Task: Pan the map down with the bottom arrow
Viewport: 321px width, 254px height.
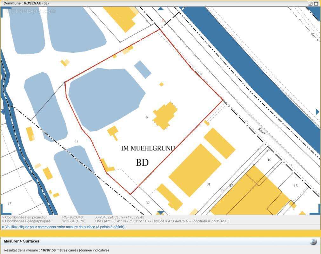Action: (161, 213)
